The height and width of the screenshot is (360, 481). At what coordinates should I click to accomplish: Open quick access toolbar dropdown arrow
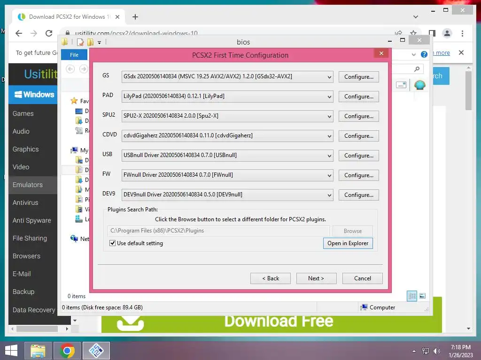point(100,43)
